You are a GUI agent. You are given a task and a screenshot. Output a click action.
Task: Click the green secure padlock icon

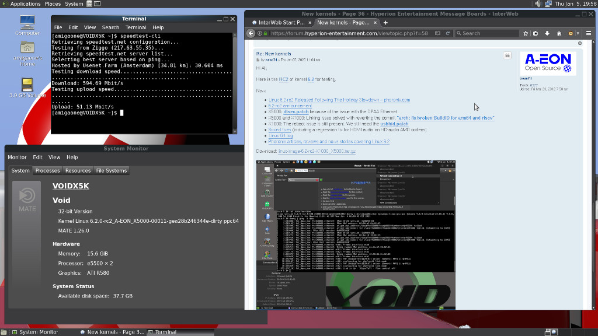[266, 33]
